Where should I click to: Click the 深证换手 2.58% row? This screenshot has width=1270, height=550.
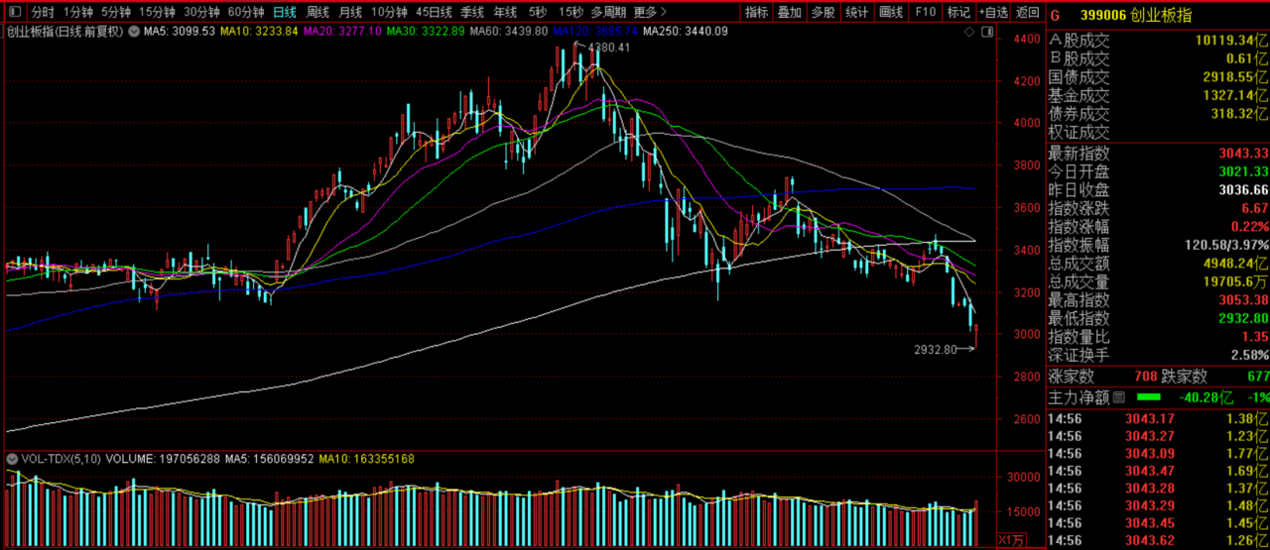[x=1158, y=355]
